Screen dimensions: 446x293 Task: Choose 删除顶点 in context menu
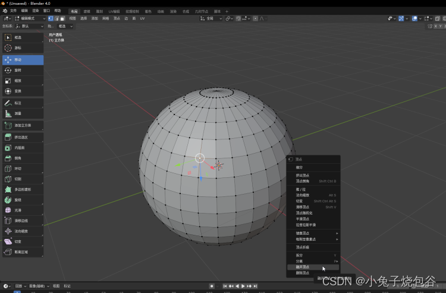pyautogui.click(x=313, y=273)
